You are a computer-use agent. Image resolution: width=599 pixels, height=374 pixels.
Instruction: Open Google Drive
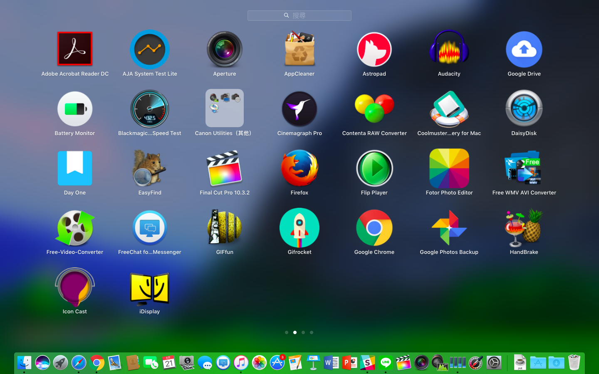tap(524, 49)
